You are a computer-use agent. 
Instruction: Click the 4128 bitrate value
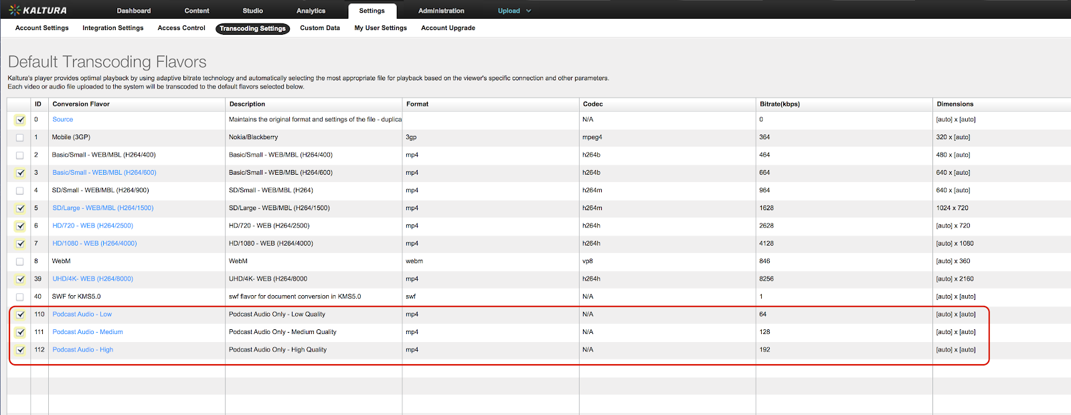coord(766,244)
